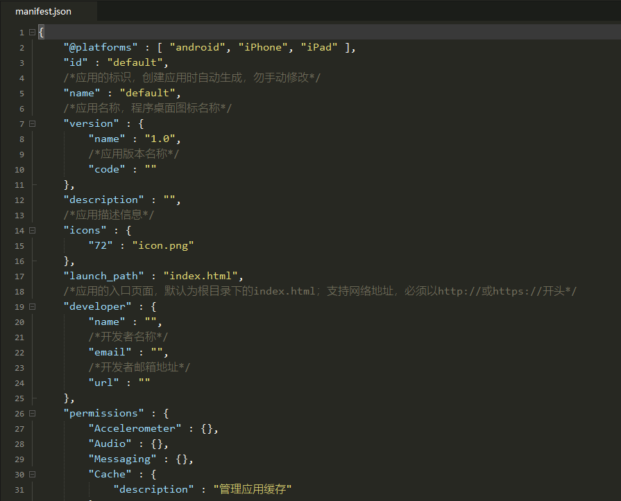Image resolution: width=621 pixels, height=501 pixels.
Task: Click the comment about 应用的标识
Action: pos(192,78)
